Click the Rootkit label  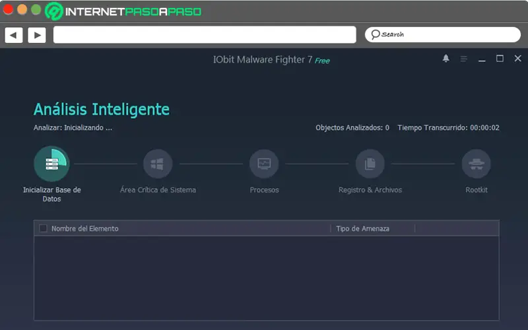(477, 190)
